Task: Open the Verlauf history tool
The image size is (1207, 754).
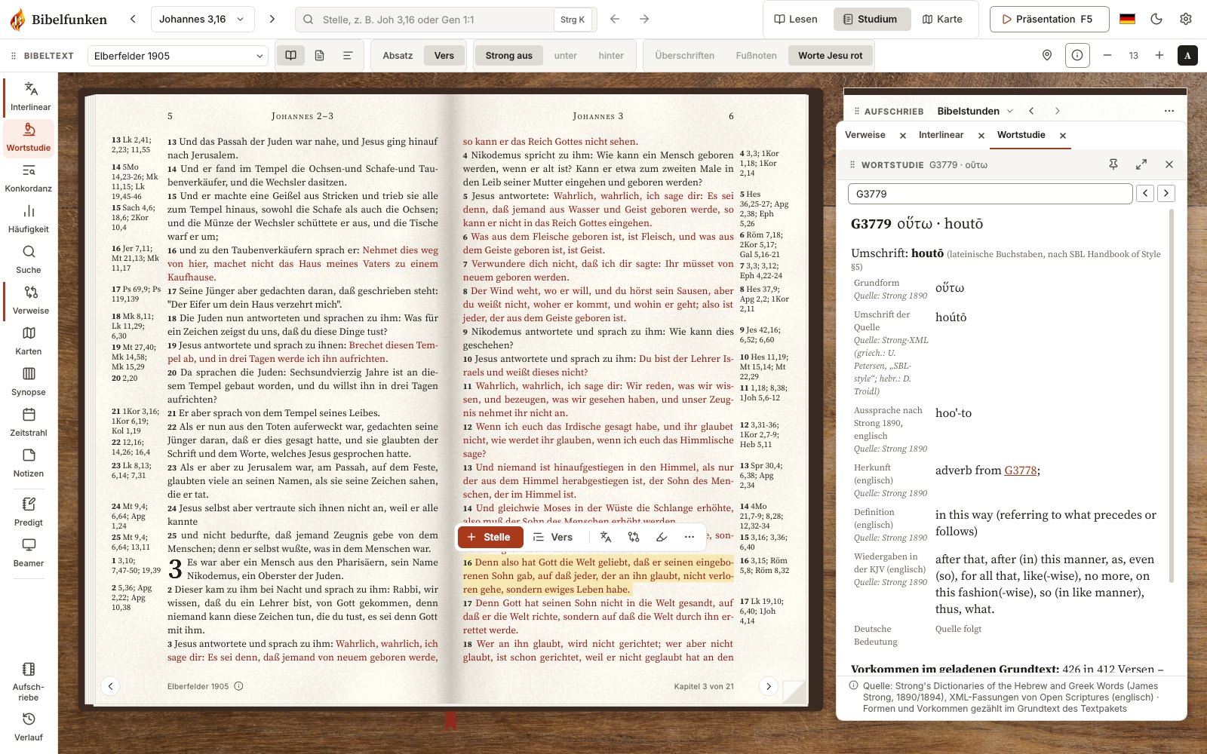Action: [29, 727]
